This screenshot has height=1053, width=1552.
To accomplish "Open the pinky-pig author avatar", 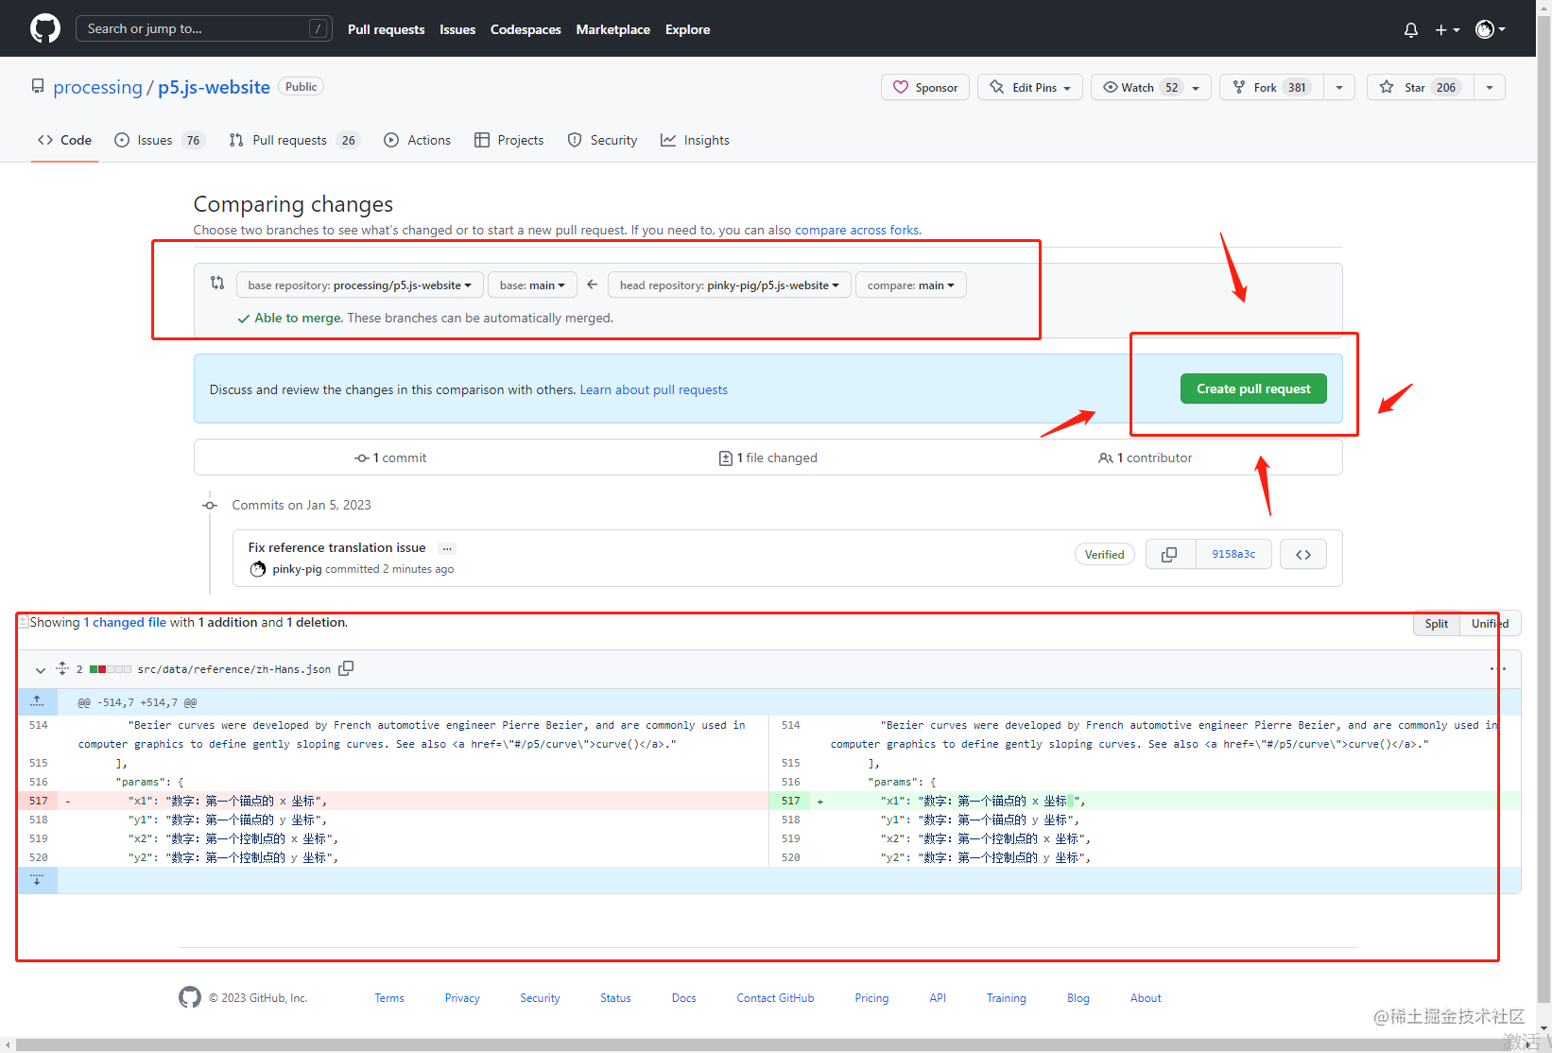I will 258,569.
